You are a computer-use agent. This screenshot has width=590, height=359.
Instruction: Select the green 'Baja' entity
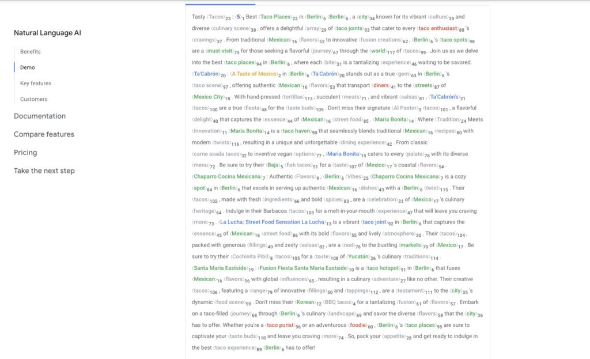(x=273, y=165)
